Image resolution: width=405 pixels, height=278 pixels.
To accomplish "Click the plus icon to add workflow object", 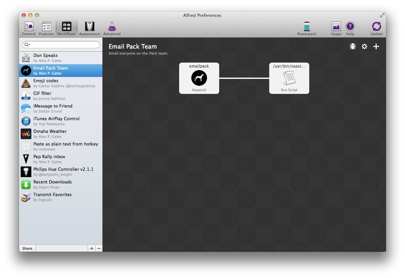I will coord(376,47).
